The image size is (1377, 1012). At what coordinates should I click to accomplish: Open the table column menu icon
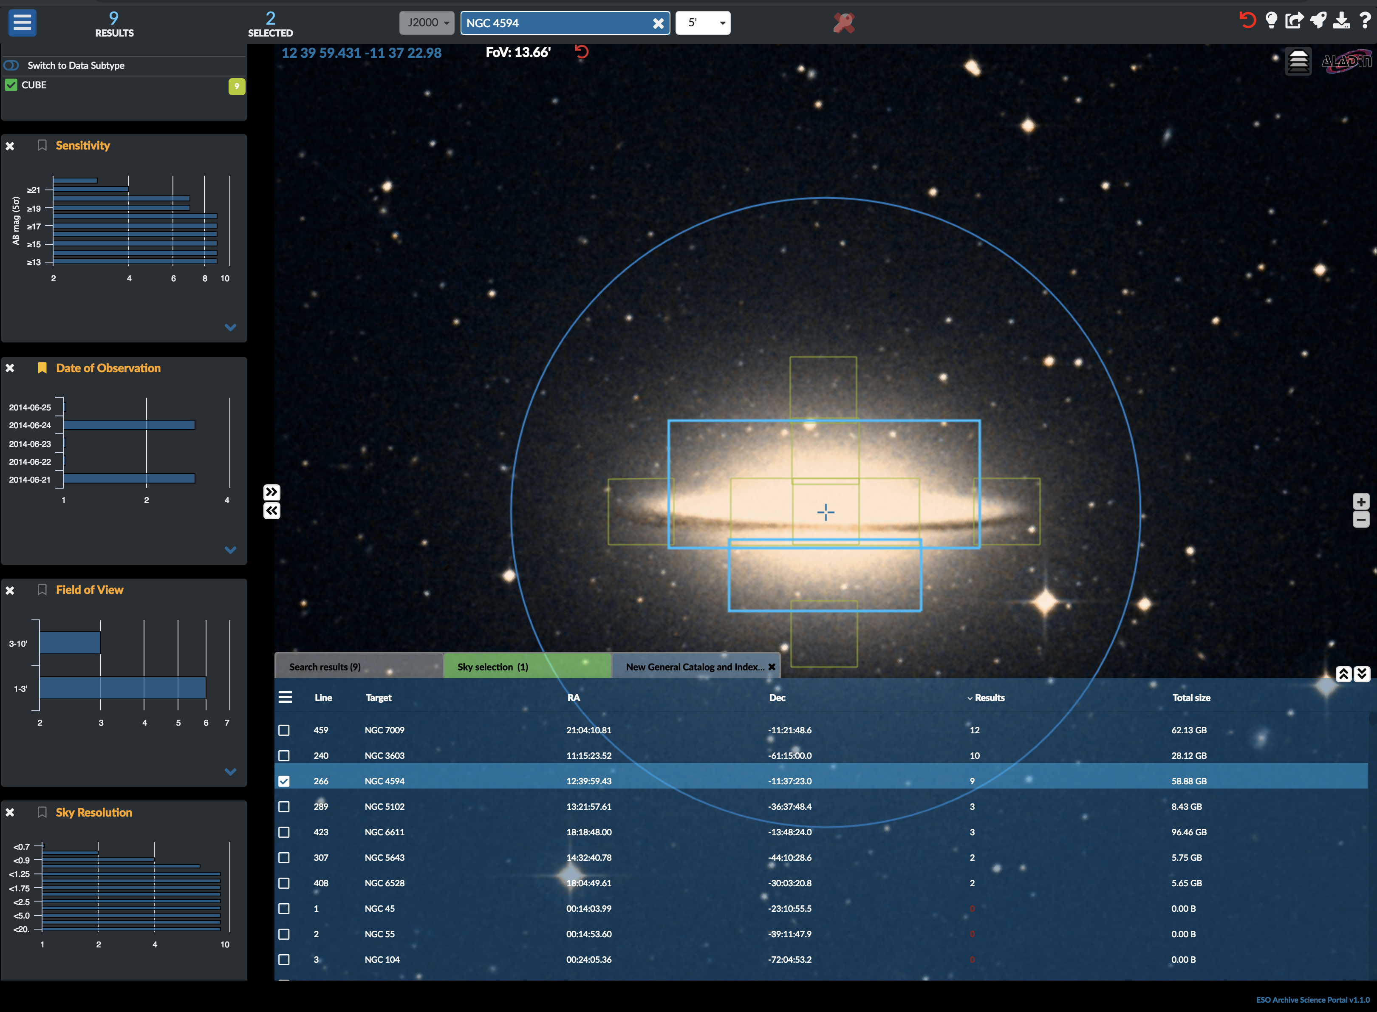click(x=285, y=697)
